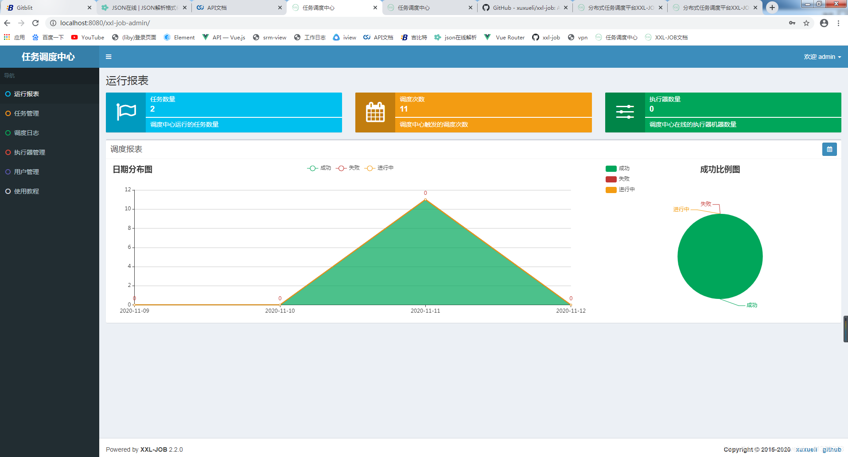The width and height of the screenshot is (848, 457).
Task: Open the Element bookmark
Action: (179, 38)
